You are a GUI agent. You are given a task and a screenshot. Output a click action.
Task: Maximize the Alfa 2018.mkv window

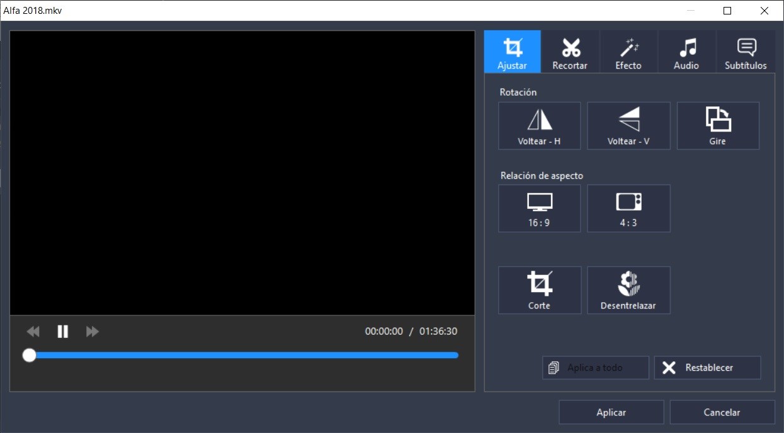(727, 11)
